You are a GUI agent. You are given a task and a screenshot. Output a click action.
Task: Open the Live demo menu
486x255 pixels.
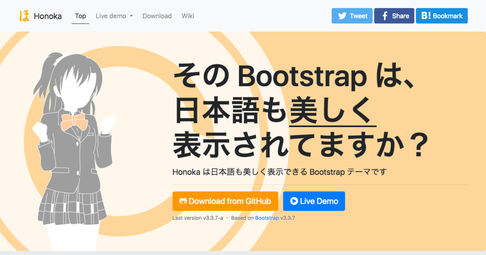tap(114, 16)
